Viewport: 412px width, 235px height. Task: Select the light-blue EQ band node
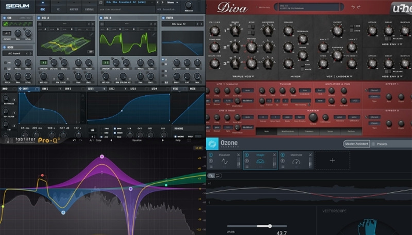point(63,212)
